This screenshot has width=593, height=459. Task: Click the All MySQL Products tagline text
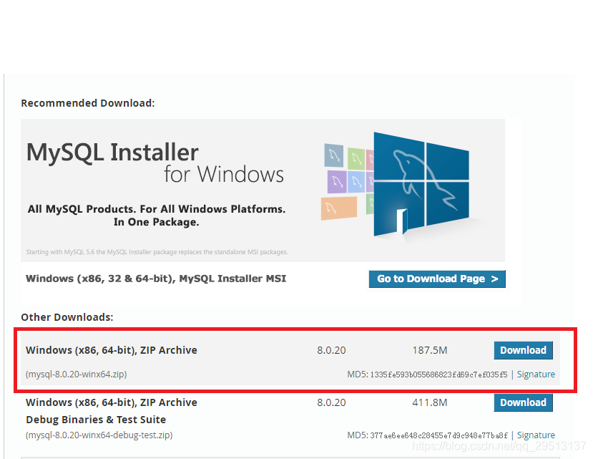tap(156, 216)
